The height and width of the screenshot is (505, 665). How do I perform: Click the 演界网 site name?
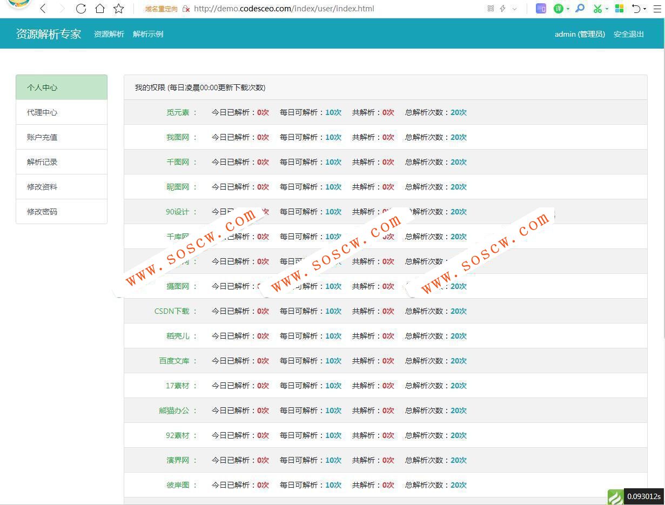[x=178, y=460]
